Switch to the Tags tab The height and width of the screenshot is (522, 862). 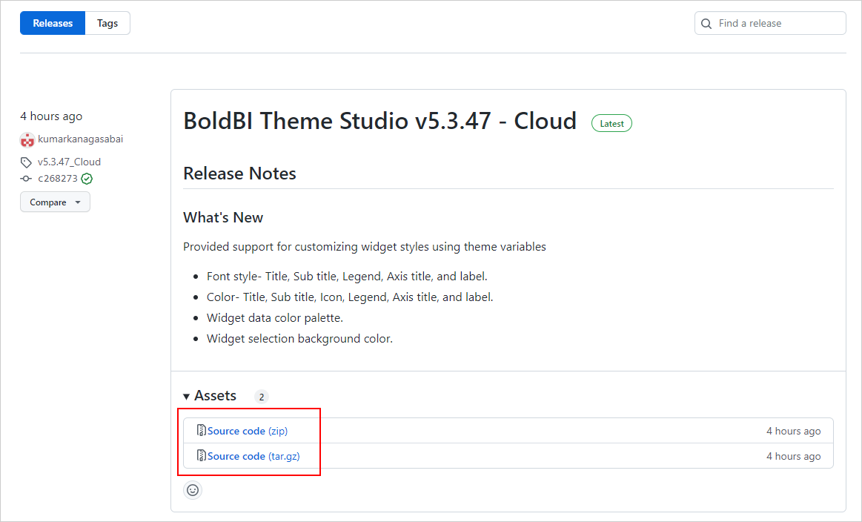tap(107, 23)
